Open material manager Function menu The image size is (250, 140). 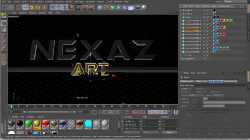click(x=30, y=117)
